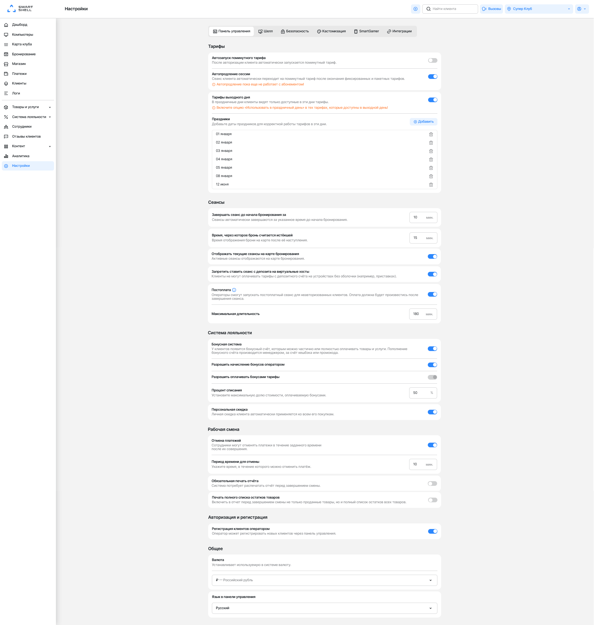Delete the 04 января holiday
This screenshot has width=594, height=625.
coord(431,160)
